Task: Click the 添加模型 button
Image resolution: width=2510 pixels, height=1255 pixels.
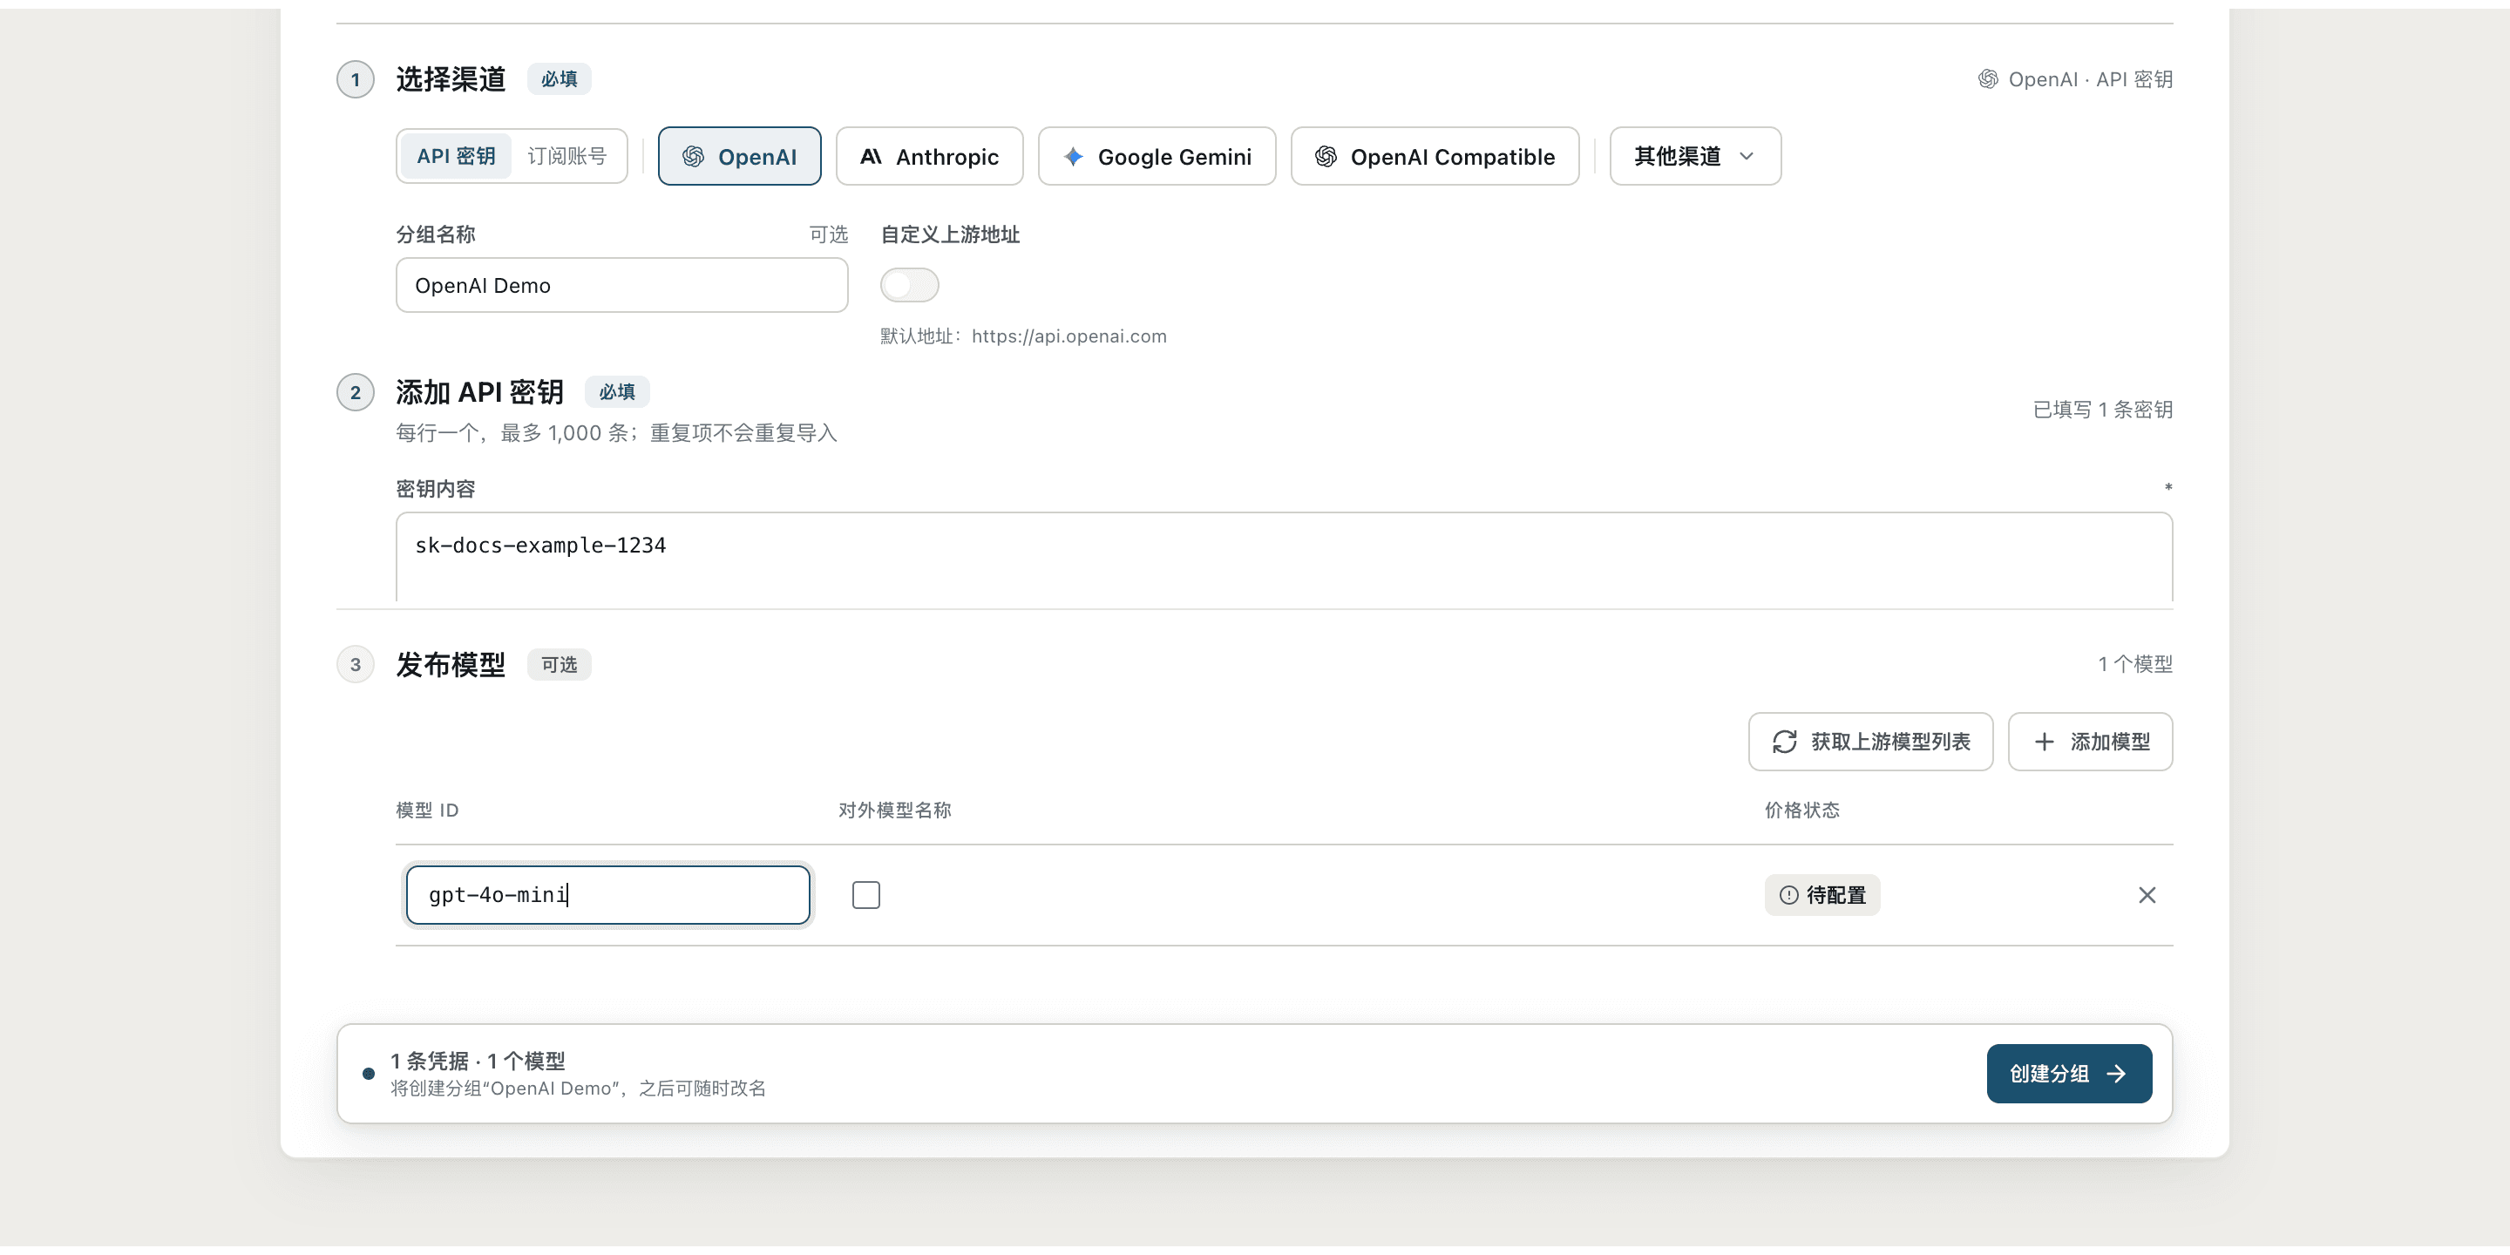Action: click(x=2090, y=743)
